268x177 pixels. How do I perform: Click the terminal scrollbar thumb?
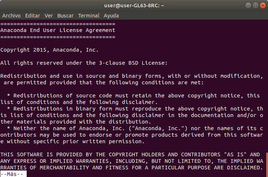coord(267,165)
